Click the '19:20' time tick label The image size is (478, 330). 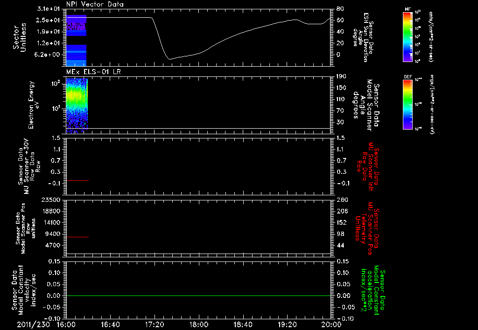pyautogui.click(x=287, y=324)
